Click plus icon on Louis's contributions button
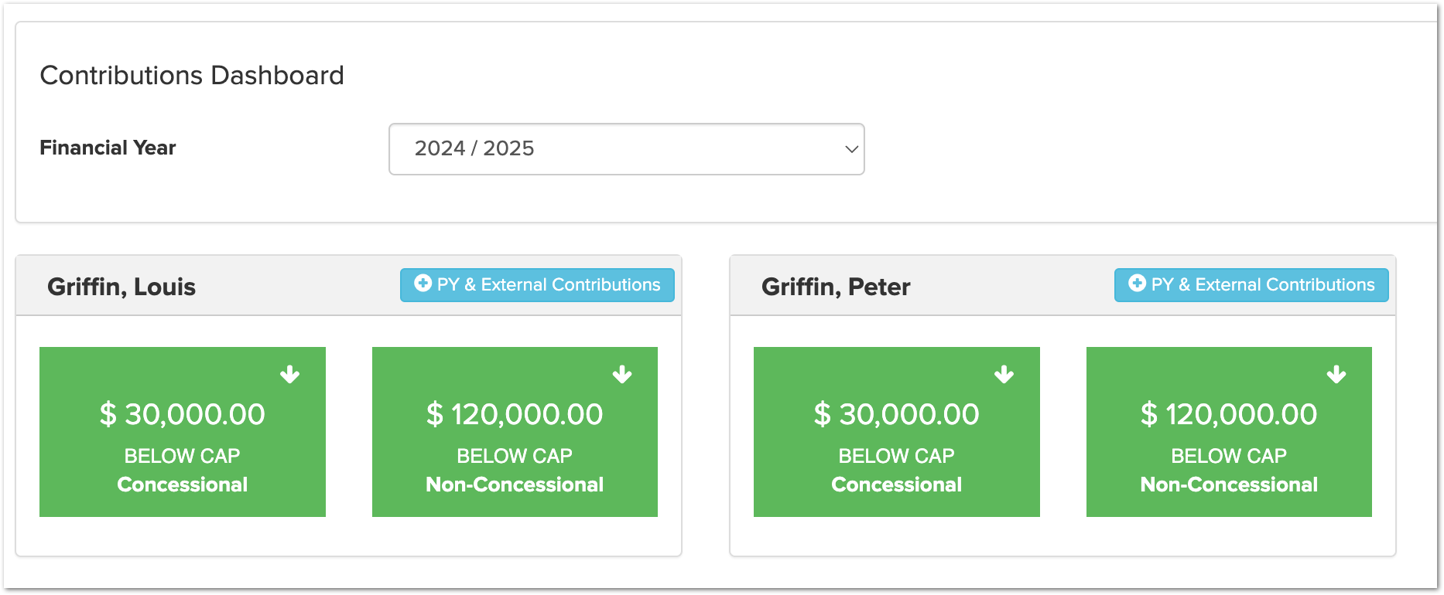This screenshot has width=1444, height=595. click(x=423, y=284)
